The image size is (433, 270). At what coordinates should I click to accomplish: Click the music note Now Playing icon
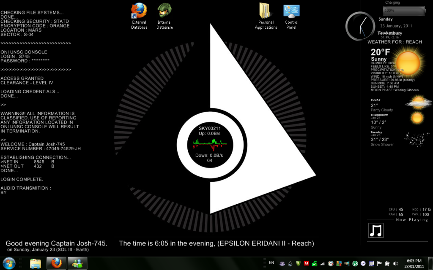[376, 230]
